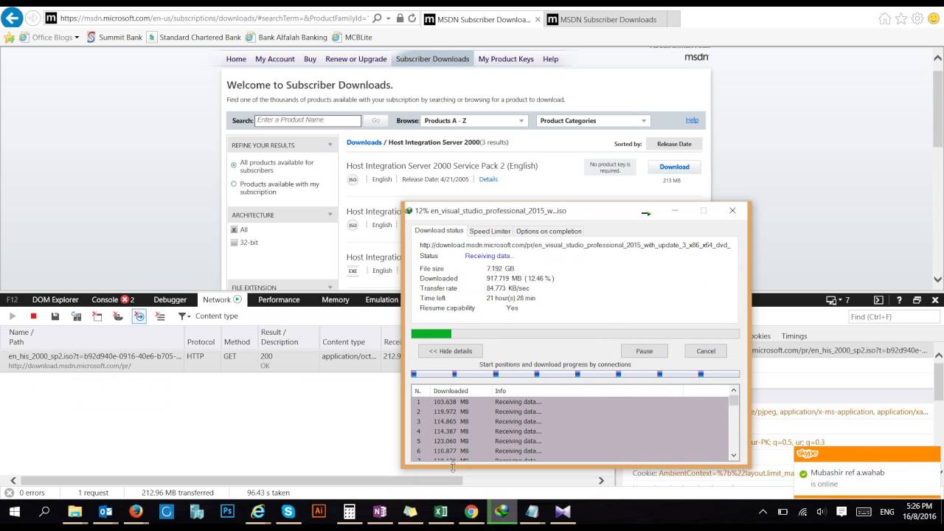Open the IE home page icon
Image resolution: width=944 pixels, height=531 pixels.
pos(884,19)
